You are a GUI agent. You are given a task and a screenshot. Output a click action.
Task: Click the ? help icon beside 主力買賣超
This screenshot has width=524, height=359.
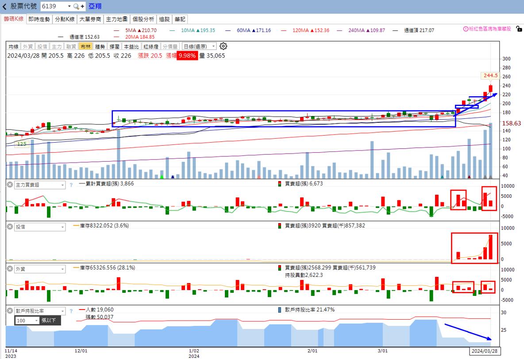71,185
